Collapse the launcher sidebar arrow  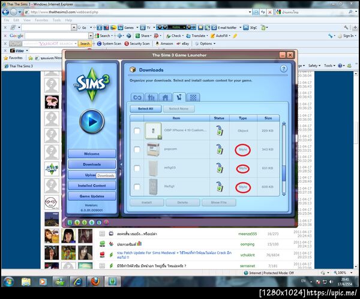tap(121, 164)
